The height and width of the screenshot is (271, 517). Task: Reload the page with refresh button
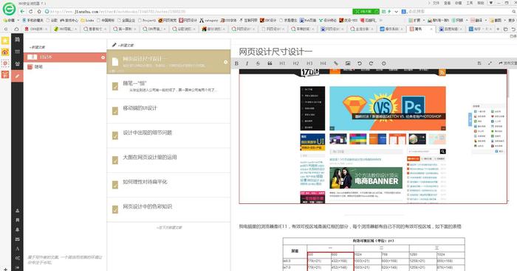31,11
